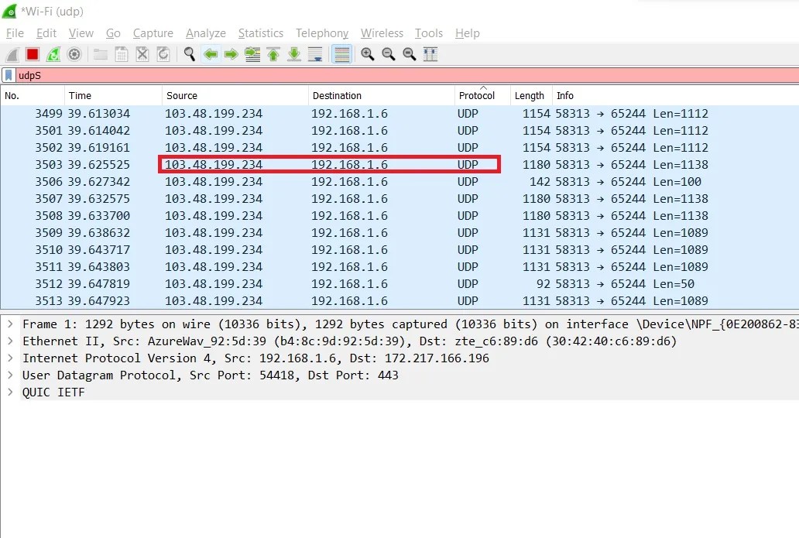Go back in packet history

coord(211,54)
